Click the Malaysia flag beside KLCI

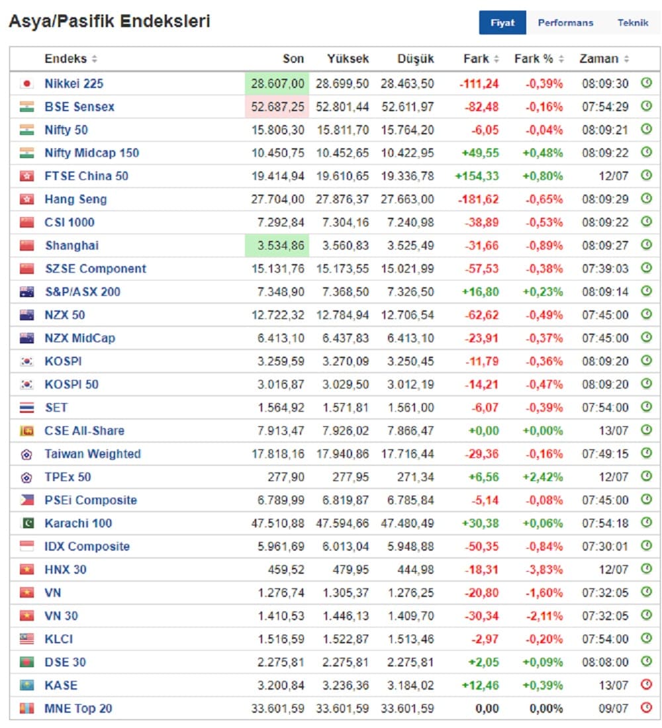tap(27, 639)
